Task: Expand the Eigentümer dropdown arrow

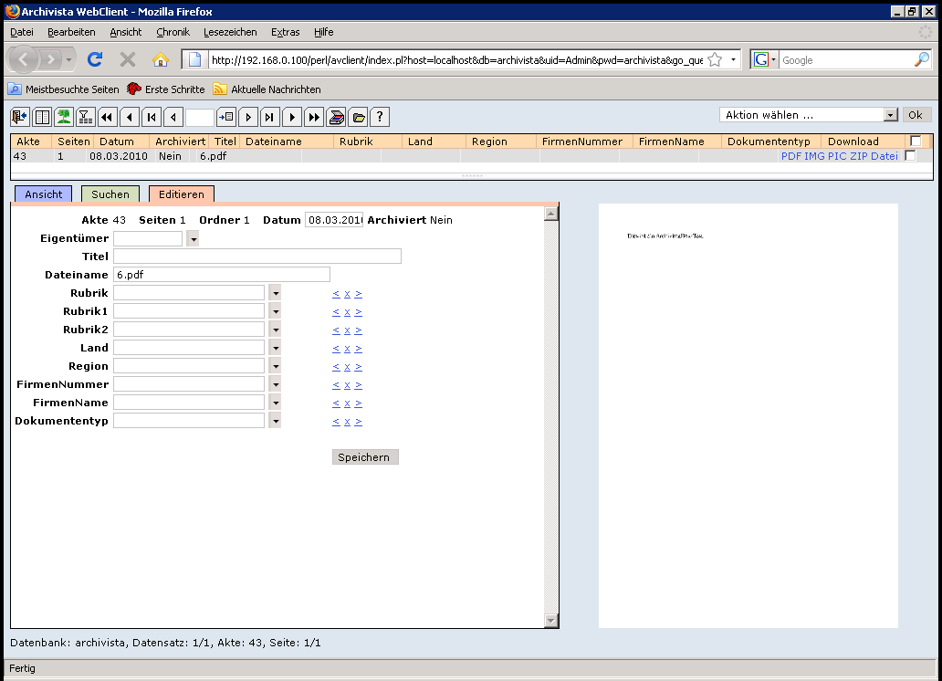Action: point(193,238)
